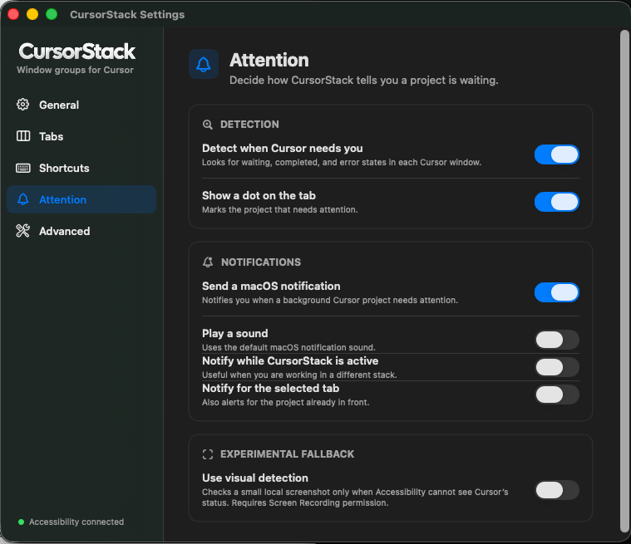
Task: Minimize the window with the yellow button
Action: click(32, 14)
